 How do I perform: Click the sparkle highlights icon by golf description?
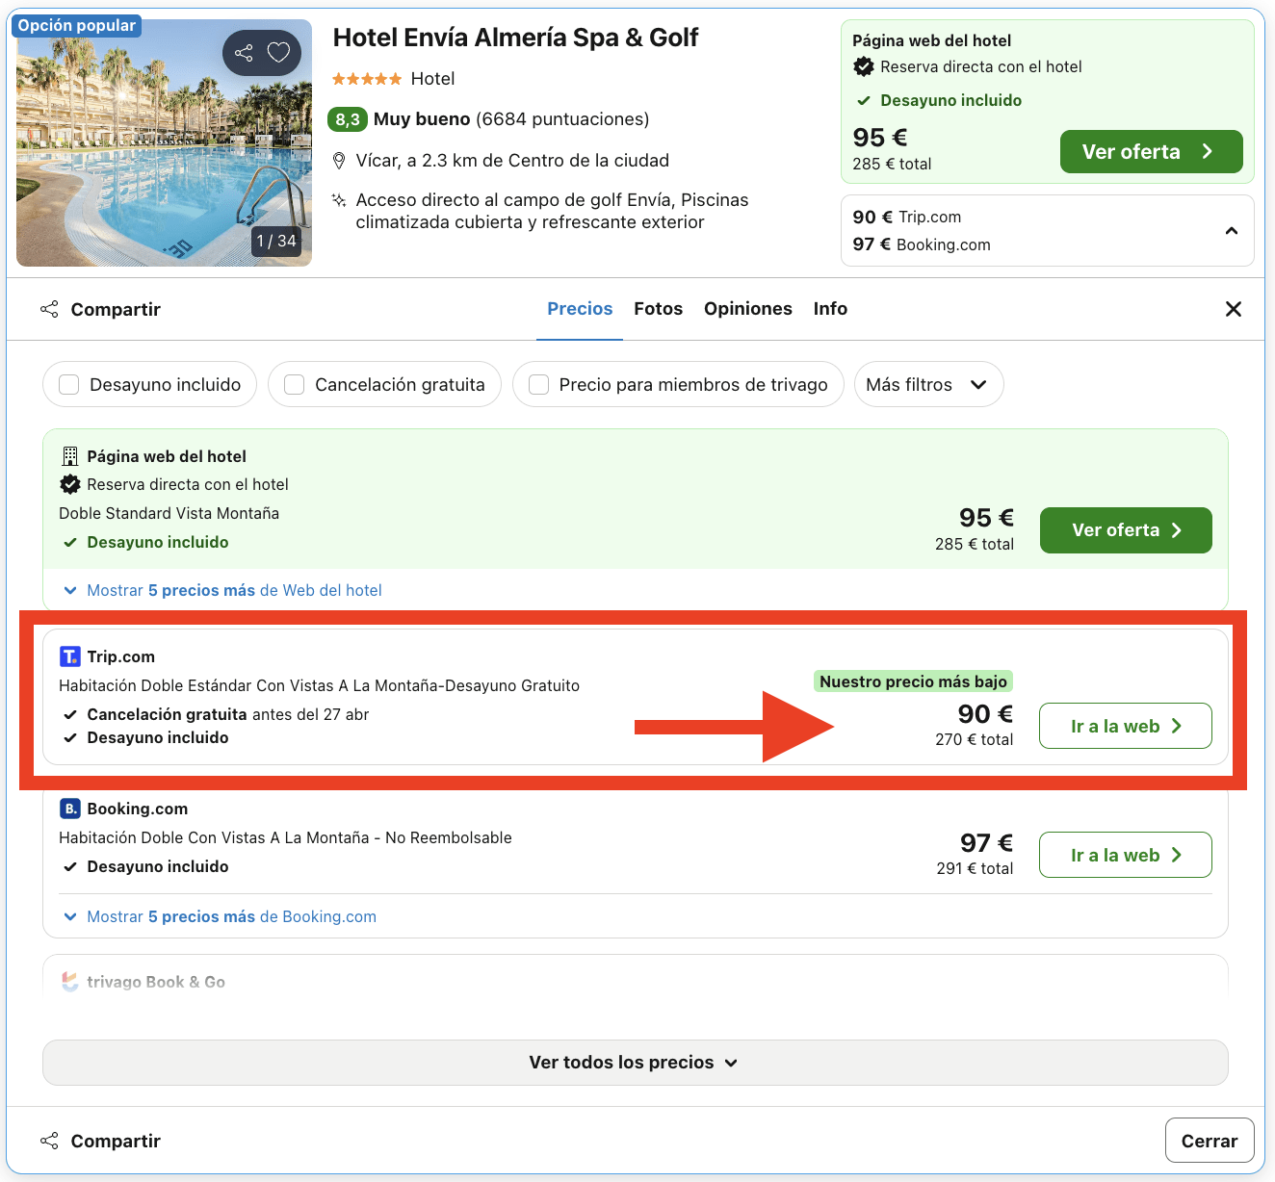[x=339, y=200]
